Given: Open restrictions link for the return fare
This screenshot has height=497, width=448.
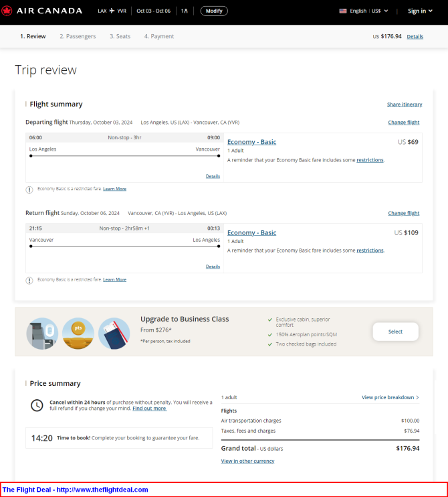Looking at the screenshot, I should pyautogui.click(x=370, y=251).
